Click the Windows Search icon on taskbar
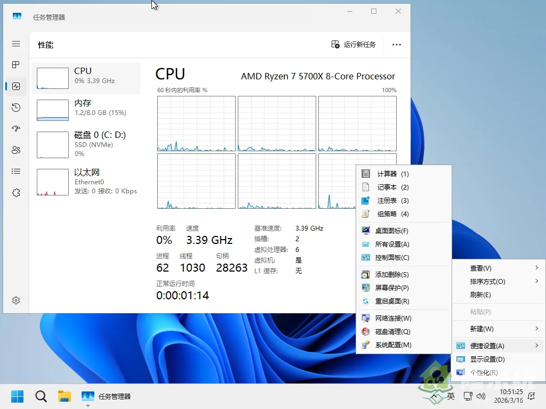The height and width of the screenshot is (409, 546). point(41,396)
